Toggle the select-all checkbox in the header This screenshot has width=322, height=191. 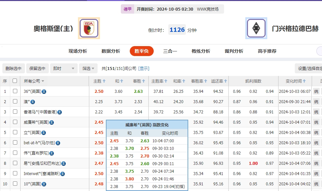[14, 81]
